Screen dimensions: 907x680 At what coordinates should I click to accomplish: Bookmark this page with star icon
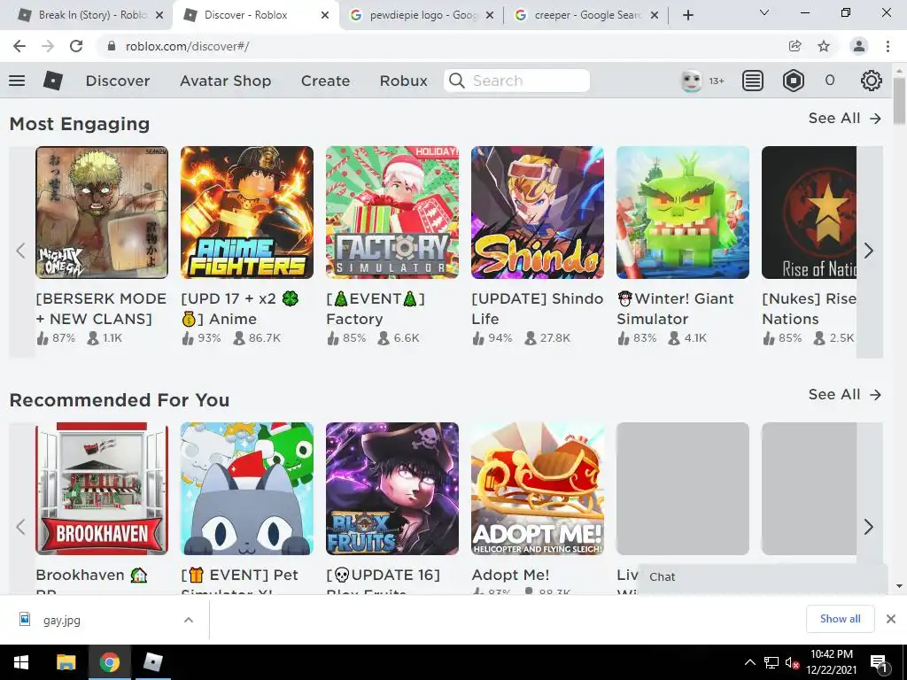(824, 46)
